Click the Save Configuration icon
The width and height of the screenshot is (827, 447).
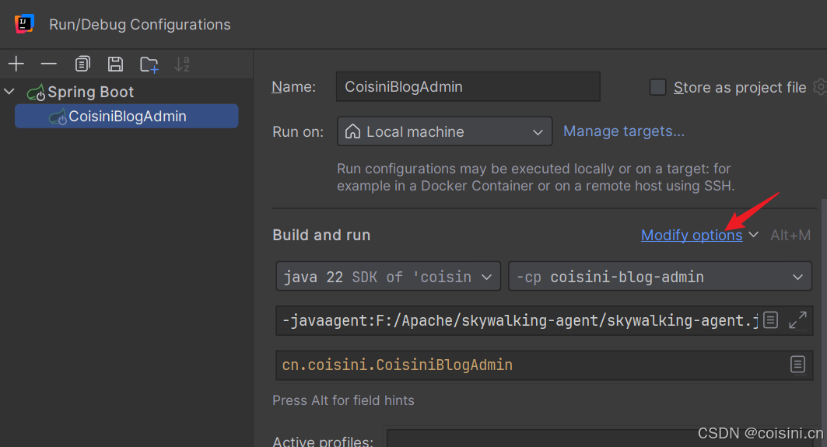point(115,64)
